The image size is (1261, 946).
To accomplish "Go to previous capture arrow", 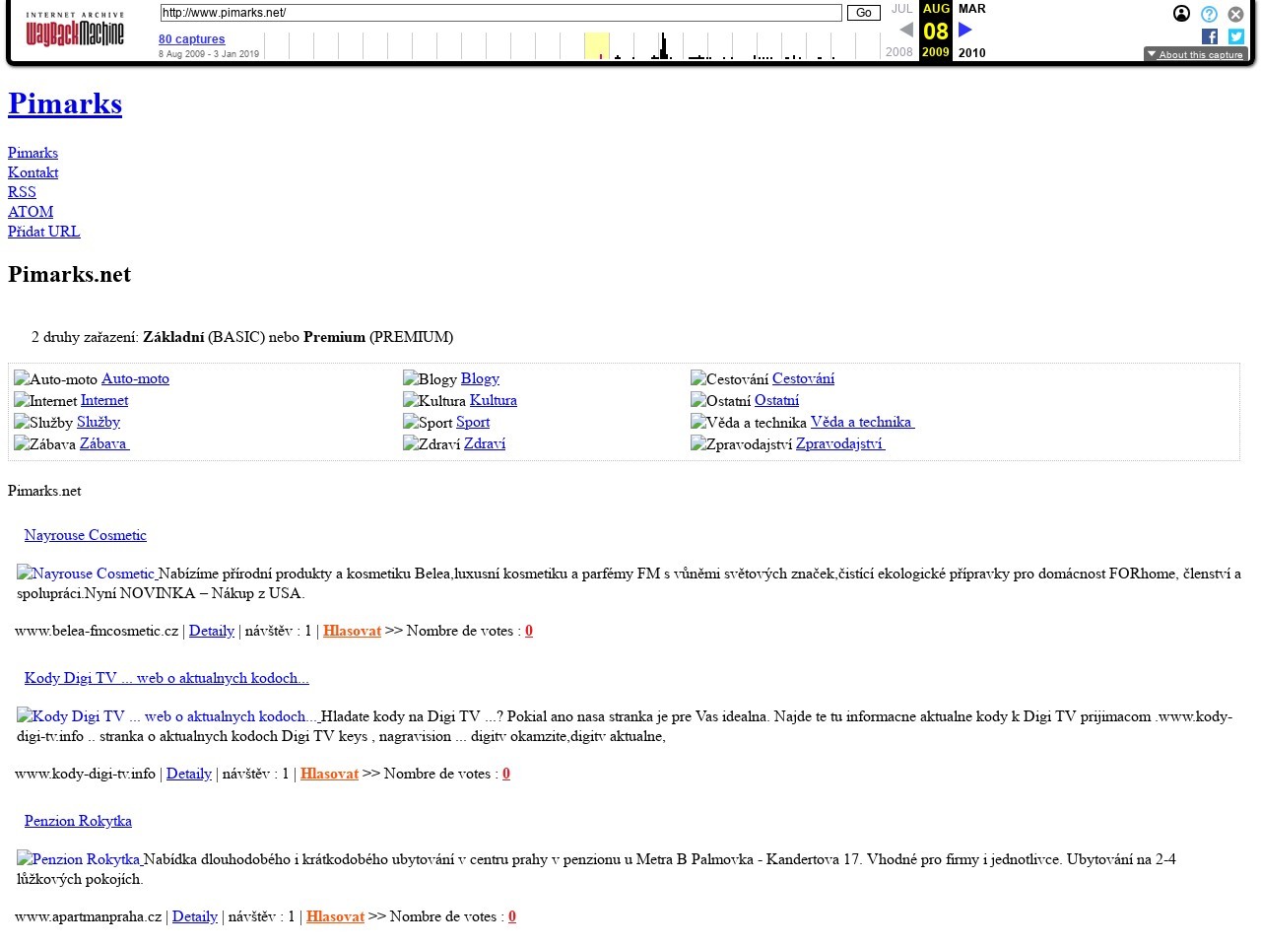I will (905, 30).
